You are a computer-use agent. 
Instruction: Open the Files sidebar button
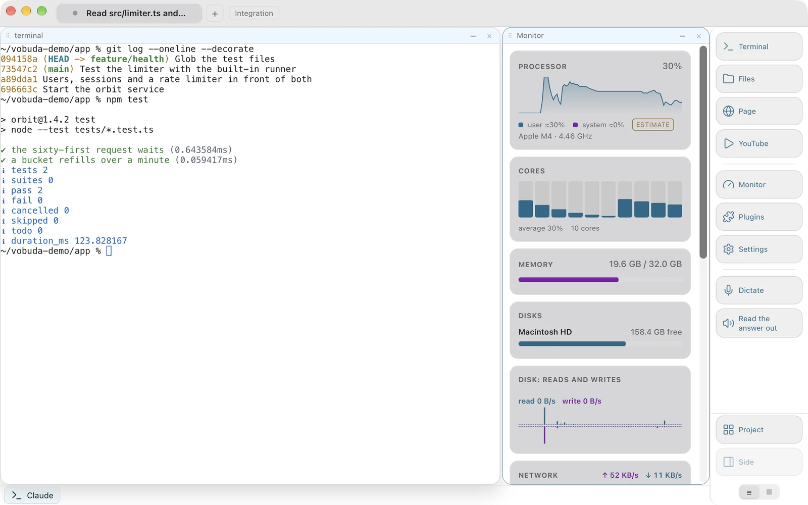point(759,79)
